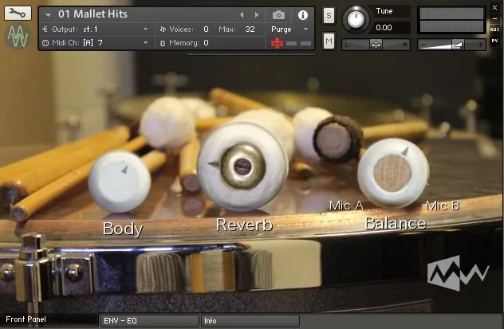Viewport: 504px width, 329px height.
Task: Open the snapshot camera view
Action: coord(278,15)
